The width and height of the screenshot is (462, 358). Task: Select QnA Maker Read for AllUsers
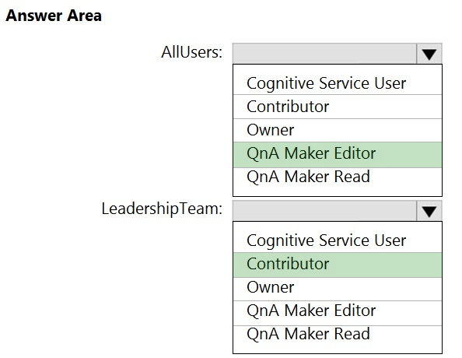click(x=338, y=177)
